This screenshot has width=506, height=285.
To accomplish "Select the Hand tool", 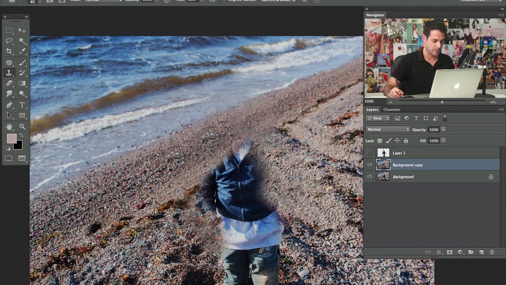I will point(9,126).
